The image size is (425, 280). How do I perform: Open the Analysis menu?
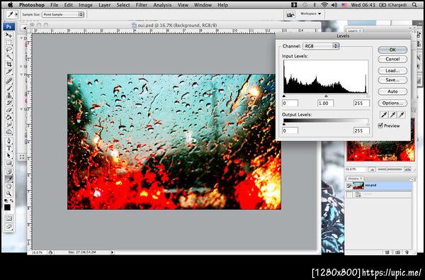click(162, 5)
